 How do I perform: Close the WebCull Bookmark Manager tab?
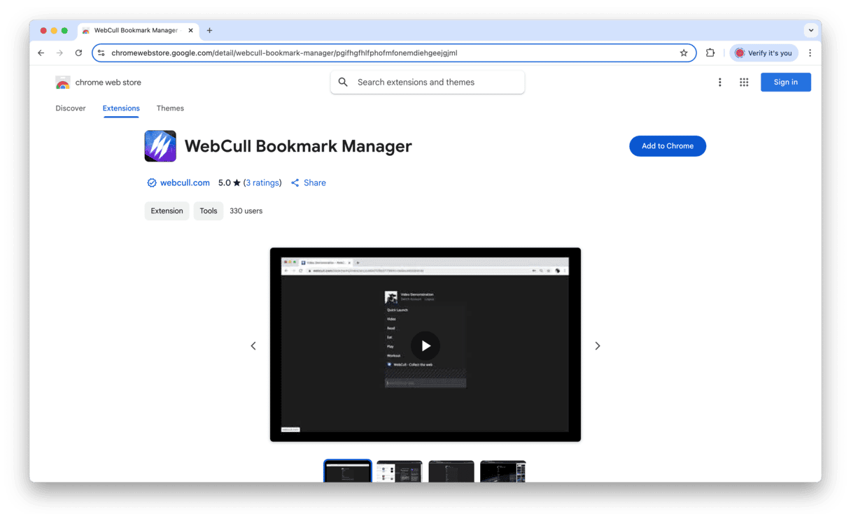tap(190, 31)
